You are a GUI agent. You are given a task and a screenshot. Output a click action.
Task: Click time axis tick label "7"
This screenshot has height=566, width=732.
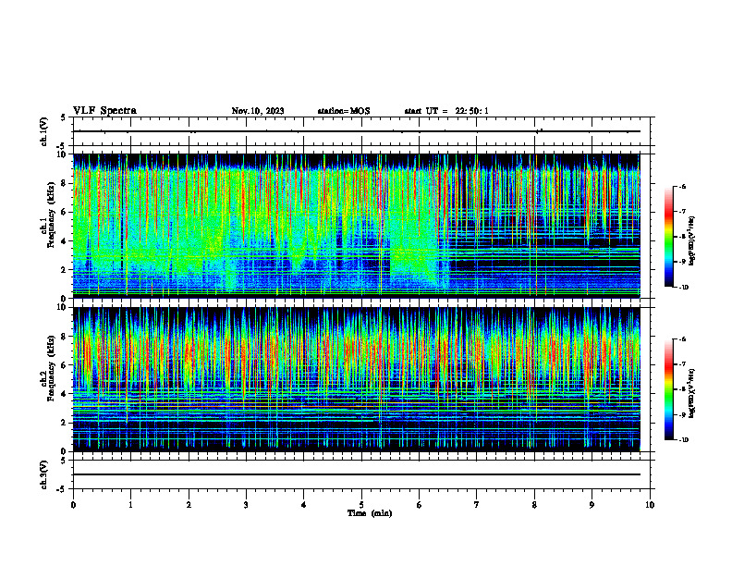(477, 505)
